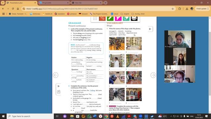Open the Chrome profile avatar

(192, 9)
